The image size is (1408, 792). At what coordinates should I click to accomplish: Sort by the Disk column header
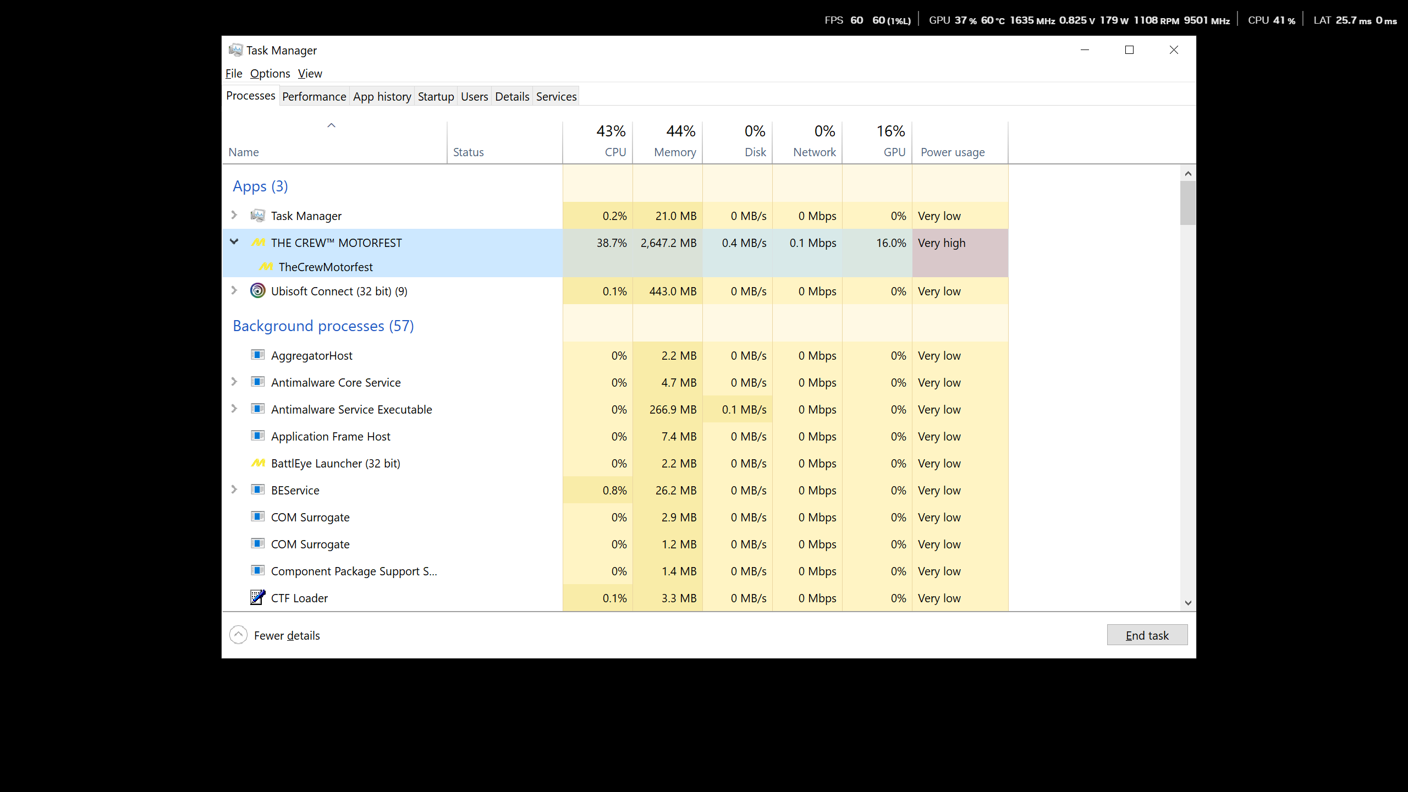pos(738,142)
